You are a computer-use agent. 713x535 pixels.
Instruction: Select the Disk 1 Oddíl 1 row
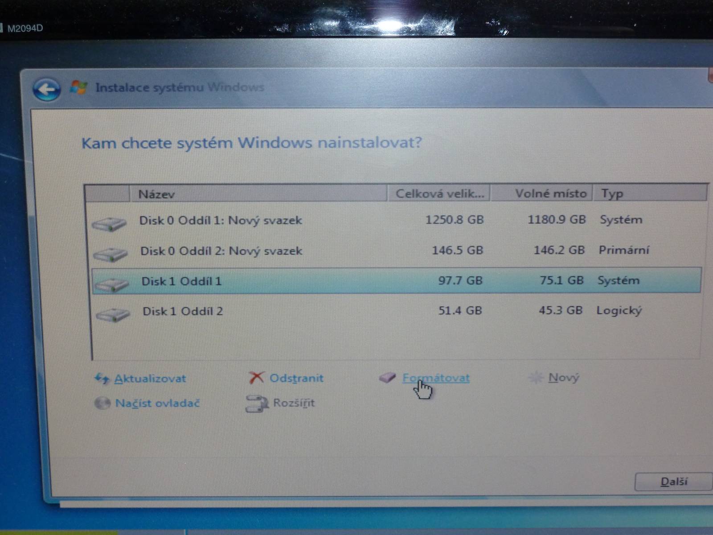[396, 280]
